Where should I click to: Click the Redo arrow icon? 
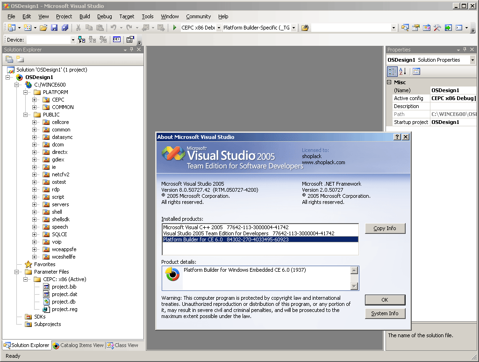[129, 28]
